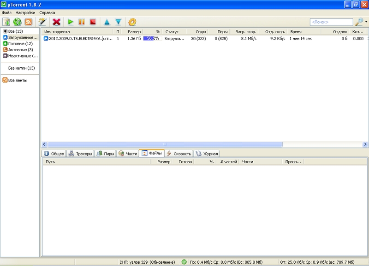Open Все ленты RSS feeds
The height and width of the screenshot is (266, 369).
(x=15, y=80)
